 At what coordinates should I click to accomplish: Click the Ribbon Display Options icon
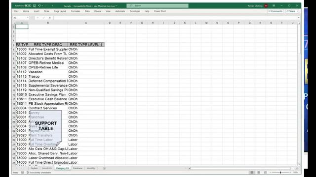pos(274,5)
